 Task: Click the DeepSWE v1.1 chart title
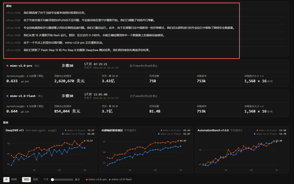click(x=15, y=130)
